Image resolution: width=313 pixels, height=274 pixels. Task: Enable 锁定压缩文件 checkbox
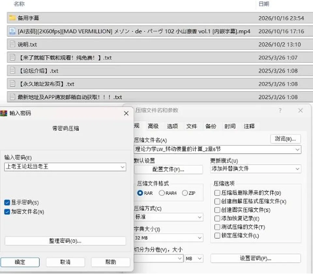(x=217, y=236)
